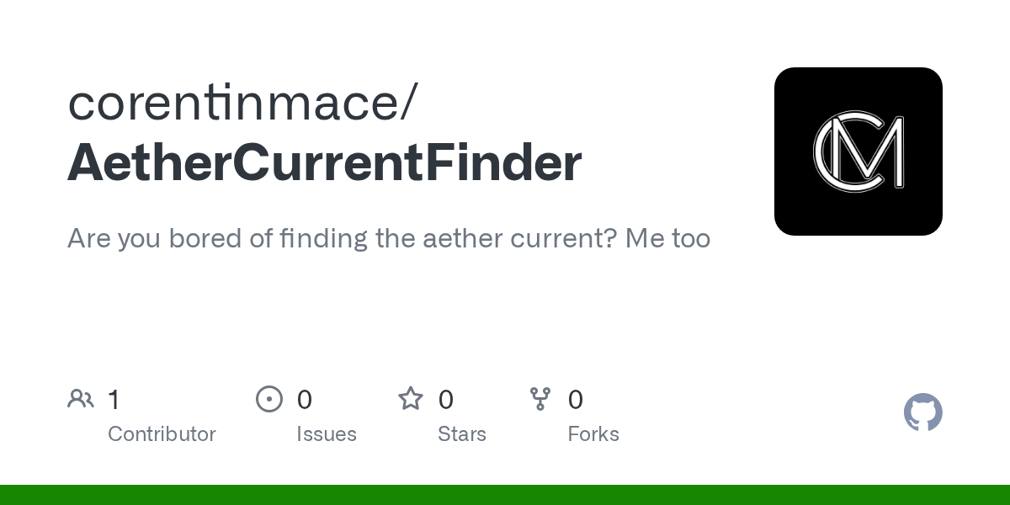
Task: Click the Issues circle-dot icon
Action: point(269,399)
